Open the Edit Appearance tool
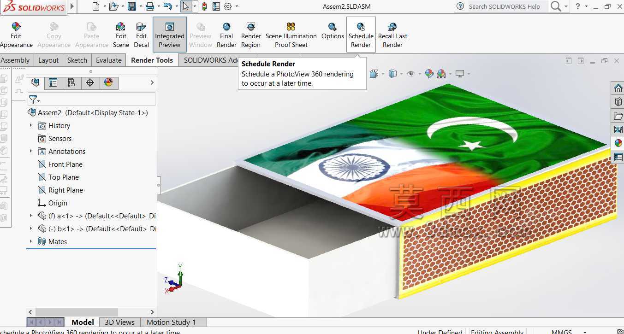The height and width of the screenshot is (334, 624). [x=16, y=35]
